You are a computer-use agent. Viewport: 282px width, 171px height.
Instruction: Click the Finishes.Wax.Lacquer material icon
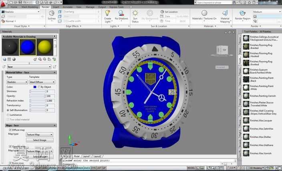coord(246,120)
